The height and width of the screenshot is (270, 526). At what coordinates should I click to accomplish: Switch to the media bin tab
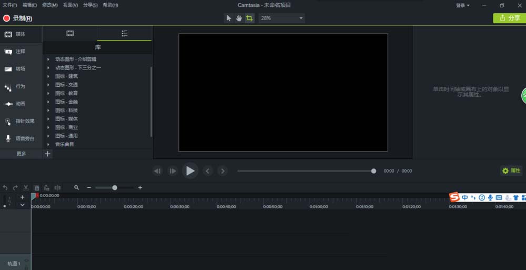[70, 33]
